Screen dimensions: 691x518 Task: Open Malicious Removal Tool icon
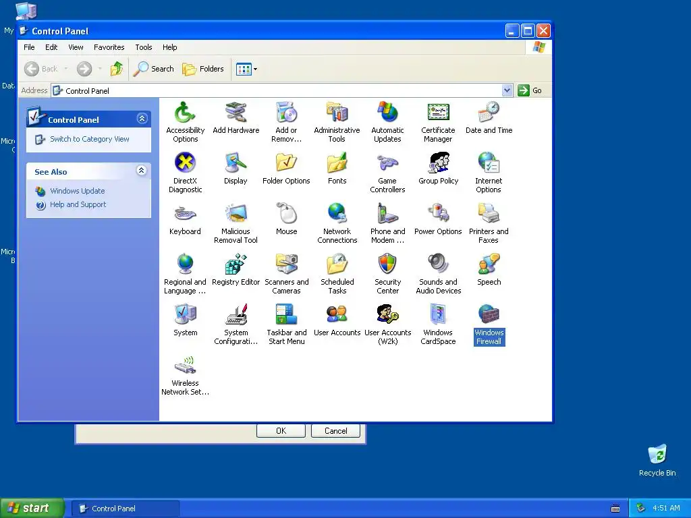(236, 214)
